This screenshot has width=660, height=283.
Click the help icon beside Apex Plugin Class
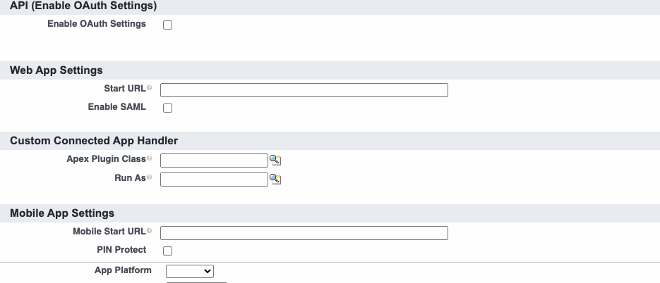[x=149, y=158]
